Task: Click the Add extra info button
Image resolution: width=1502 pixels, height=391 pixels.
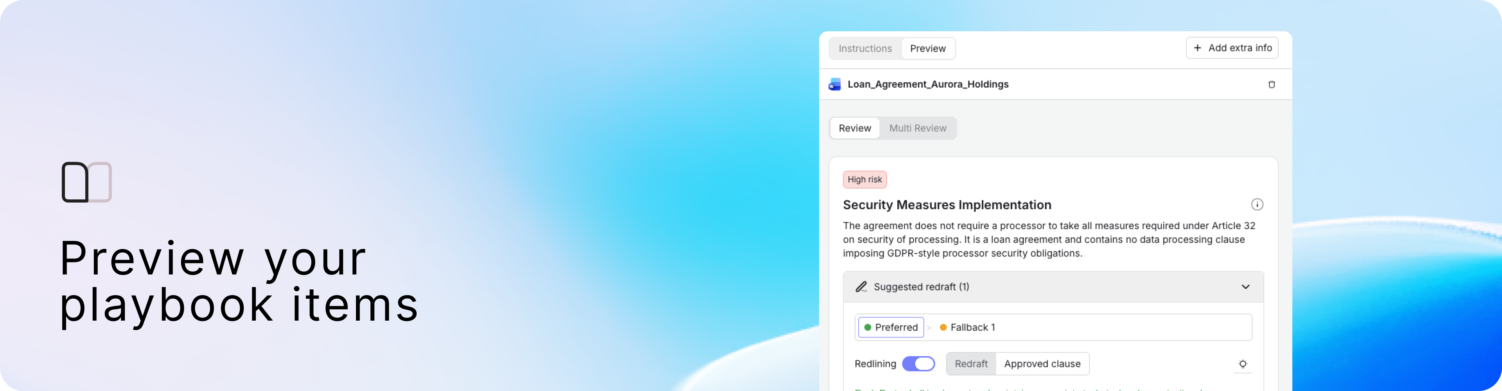Action: click(1232, 48)
